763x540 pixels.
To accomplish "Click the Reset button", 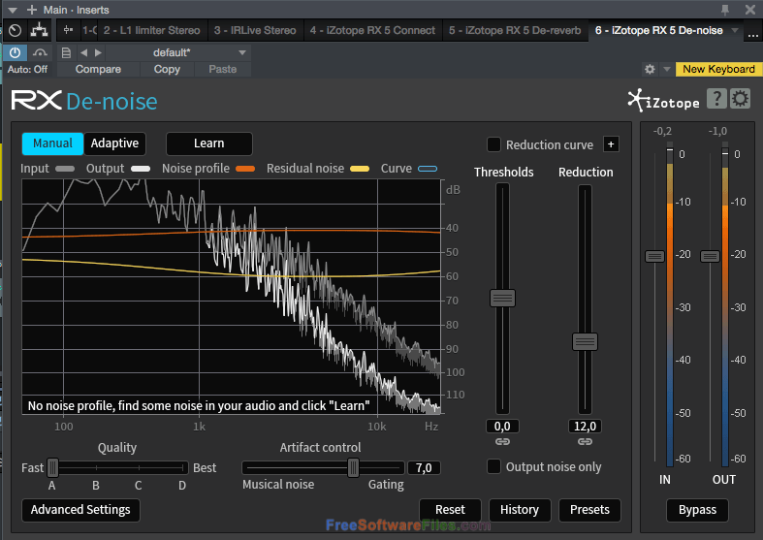I will pyautogui.click(x=450, y=510).
